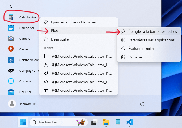
Task: Expand the chevron next to Plus
Action: tap(112, 31)
